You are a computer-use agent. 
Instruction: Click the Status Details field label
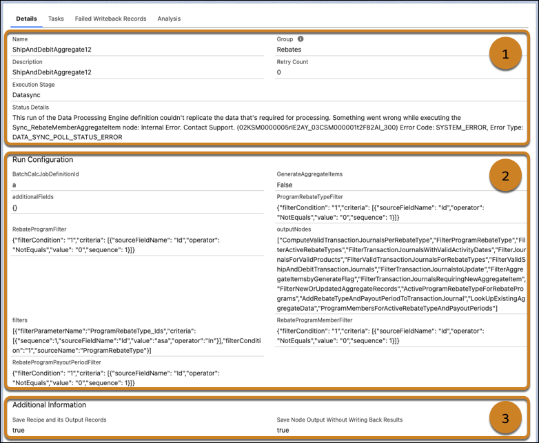(x=30, y=107)
